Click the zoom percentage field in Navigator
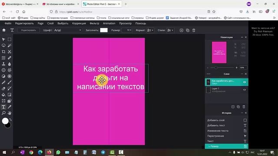Image resolution: width=278 pixels, height=156 pixels. click(243, 68)
